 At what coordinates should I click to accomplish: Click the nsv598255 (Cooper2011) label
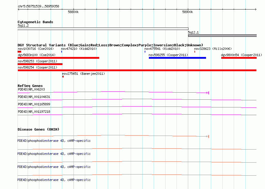pos(168,55)
